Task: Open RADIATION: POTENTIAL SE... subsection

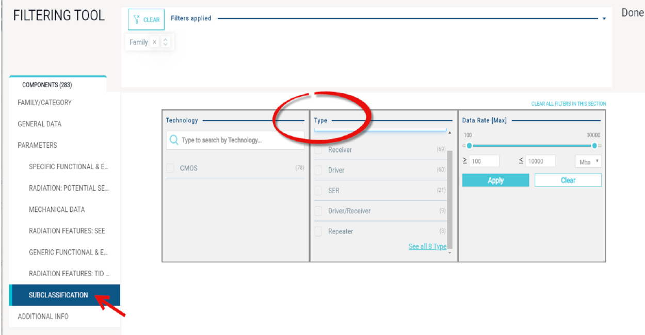Action: [x=69, y=188]
